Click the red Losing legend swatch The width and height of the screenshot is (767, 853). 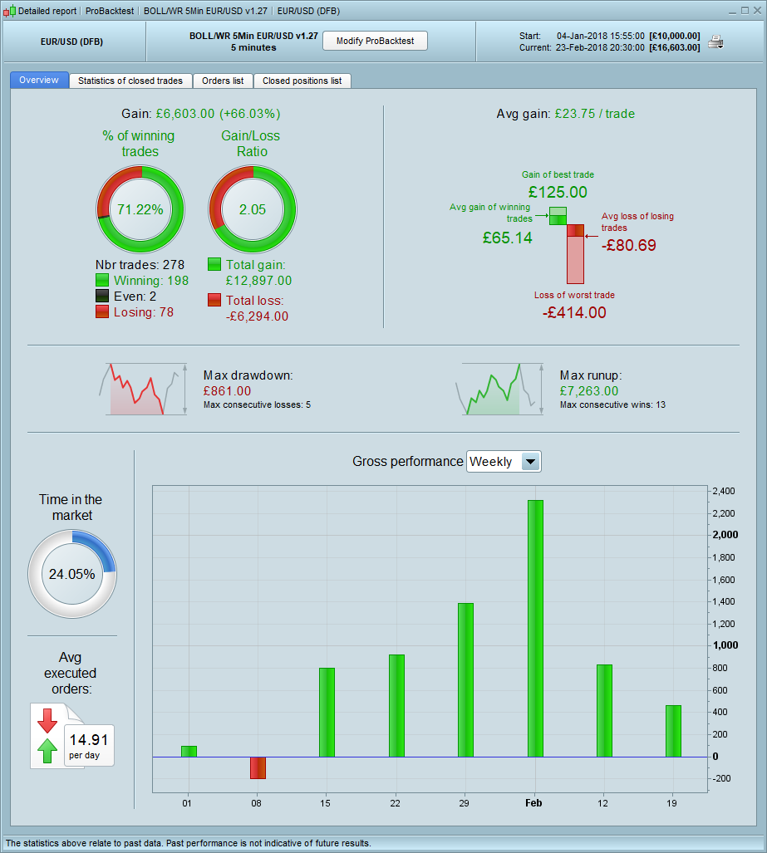[101, 311]
